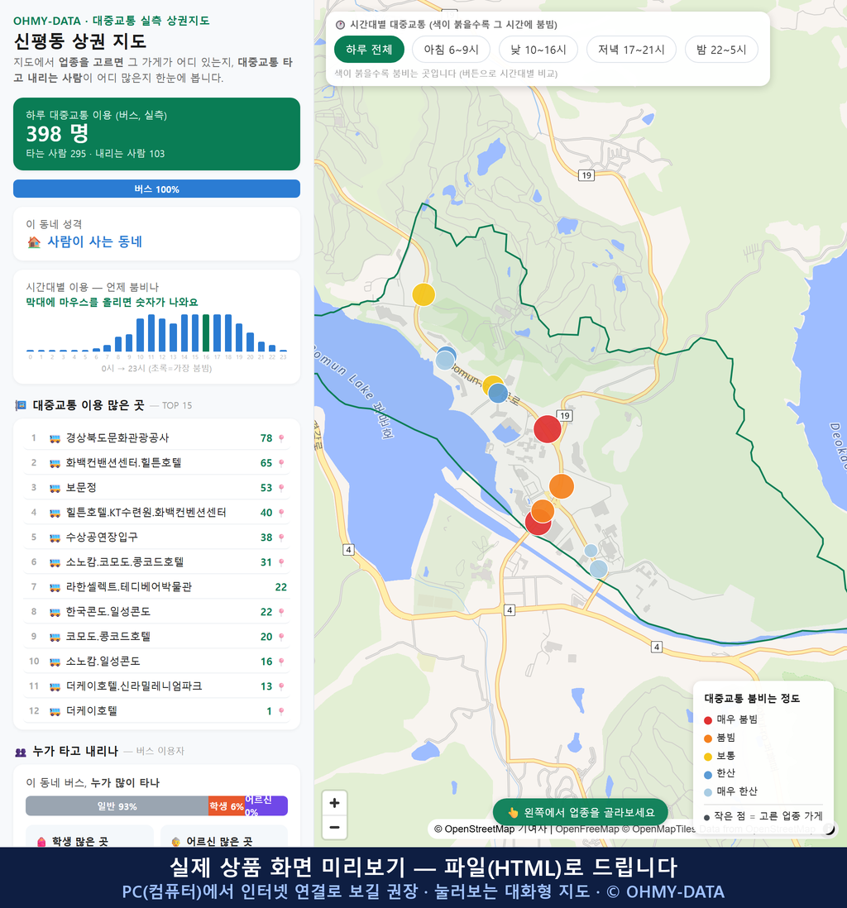Click the pin icon in the 화백컨밴션센터.힐튼호텔 row
The height and width of the screenshot is (908, 847).
point(281,463)
